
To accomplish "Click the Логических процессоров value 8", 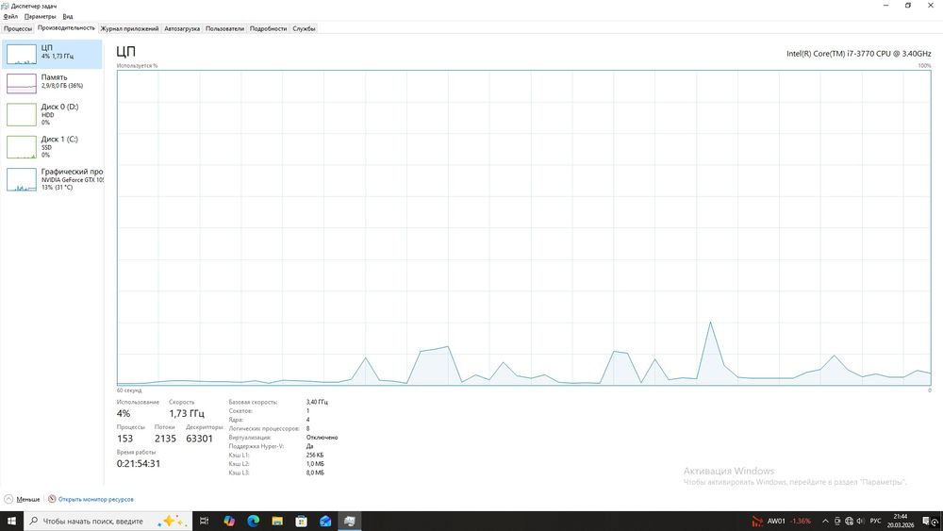I will tap(308, 428).
